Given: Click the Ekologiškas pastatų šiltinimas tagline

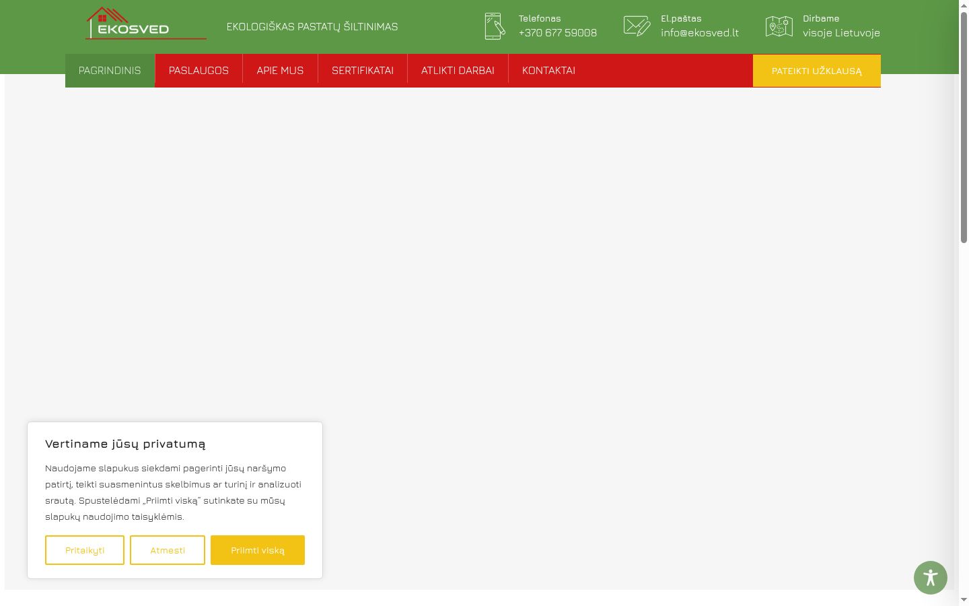Looking at the screenshot, I should coord(312,27).
